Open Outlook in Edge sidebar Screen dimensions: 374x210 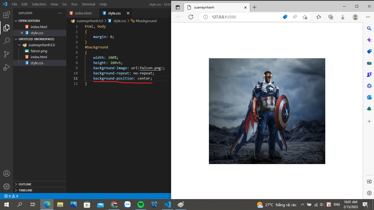click(369, 97)
